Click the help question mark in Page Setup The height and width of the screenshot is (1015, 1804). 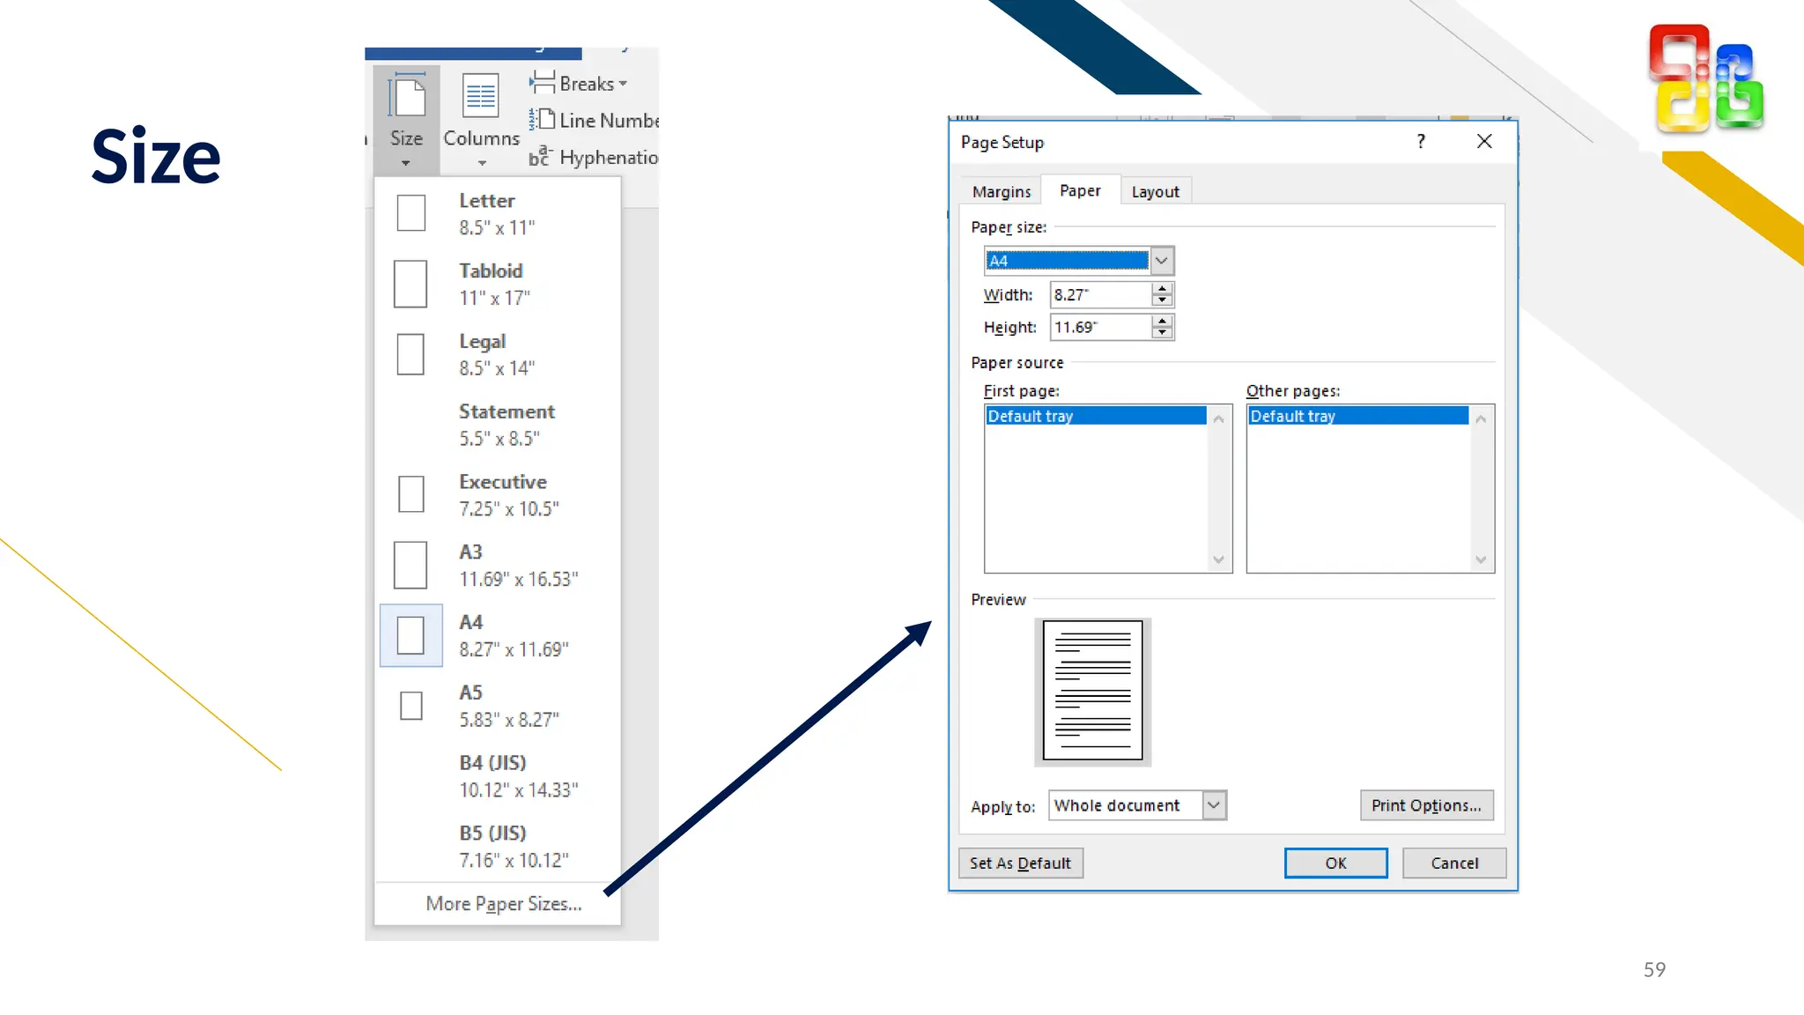click(x=1420, y=142)
